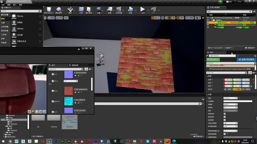This screenshot has height=144, width=257.
Task: Find BC_B texture with magnifier icon
Action: pos(79,92)
